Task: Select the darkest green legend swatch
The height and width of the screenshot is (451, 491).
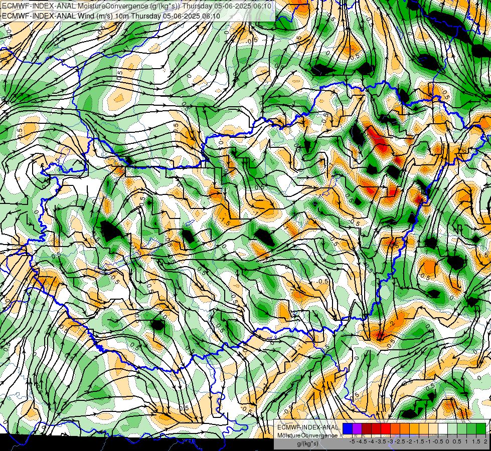Action: coord(481,428)
